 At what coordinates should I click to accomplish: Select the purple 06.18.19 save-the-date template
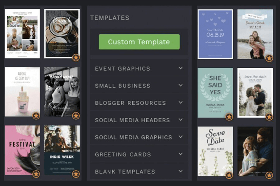click(215, 34)
